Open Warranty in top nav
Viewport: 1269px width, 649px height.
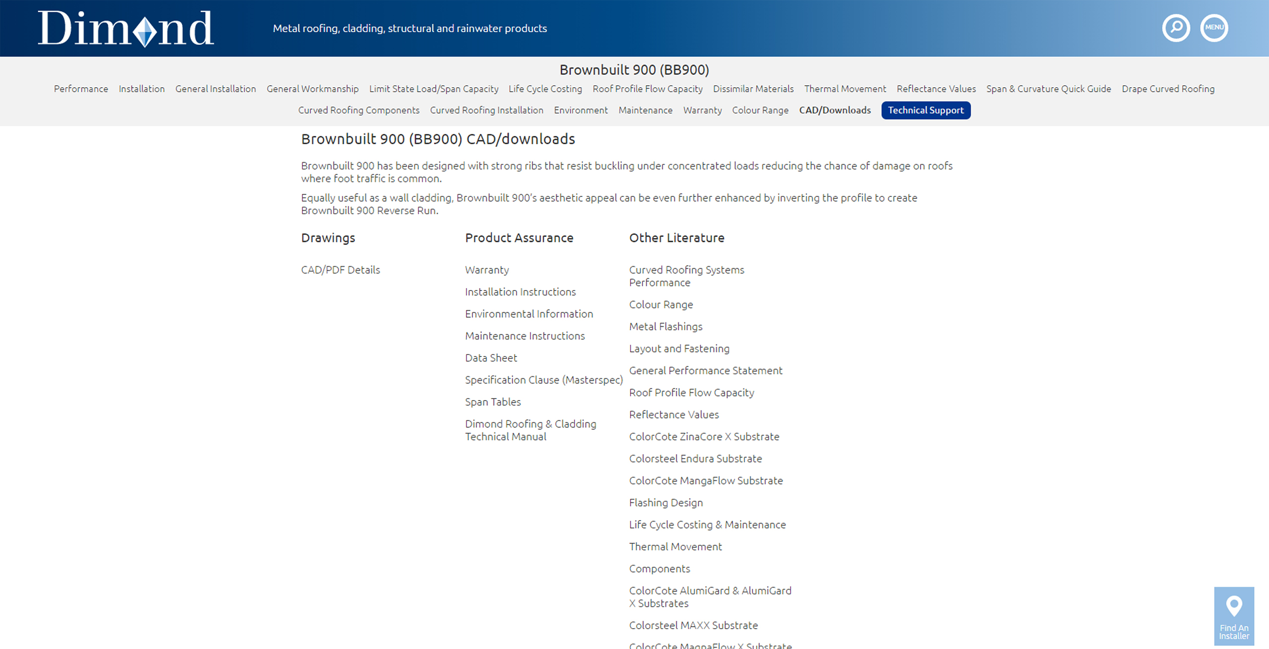click(702, 110)
